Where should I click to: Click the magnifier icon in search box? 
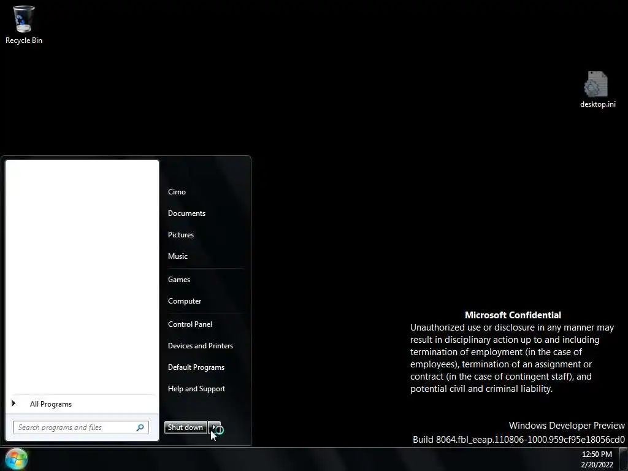[140, 427]
